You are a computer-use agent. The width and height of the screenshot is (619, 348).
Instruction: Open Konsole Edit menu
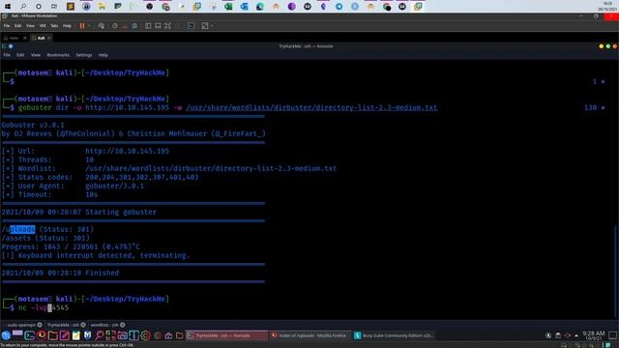(20, 55)
